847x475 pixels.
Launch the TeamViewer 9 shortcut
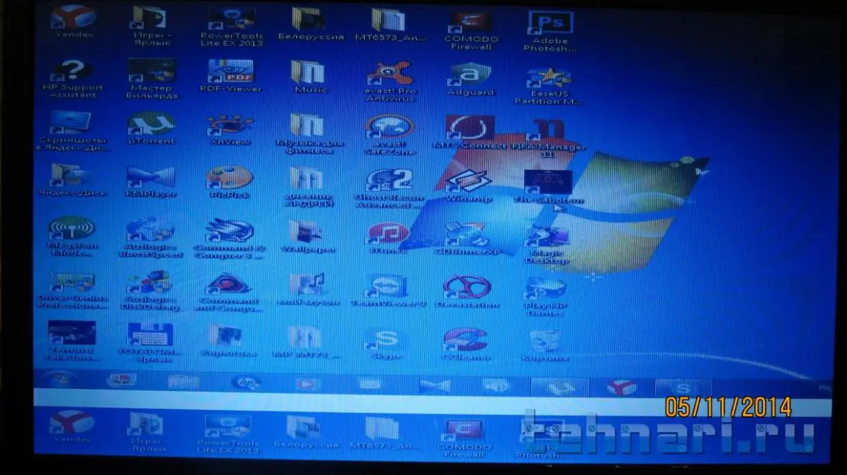coord(389,291)
